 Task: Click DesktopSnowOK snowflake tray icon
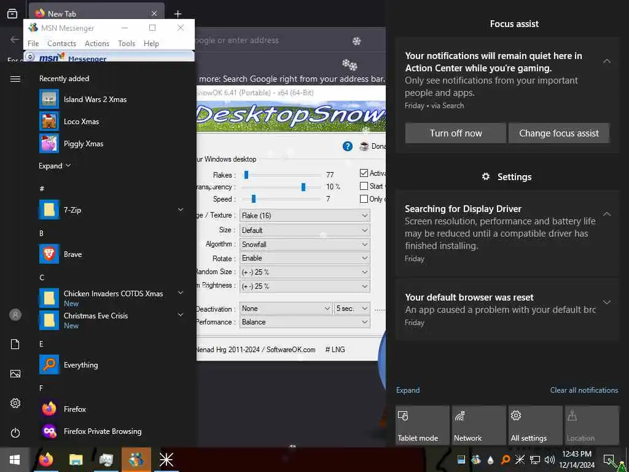click(520, 460)
